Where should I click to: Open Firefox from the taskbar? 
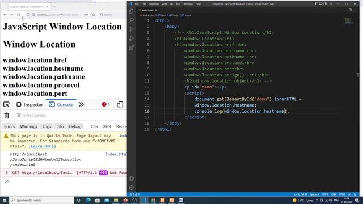coord(125,200)
